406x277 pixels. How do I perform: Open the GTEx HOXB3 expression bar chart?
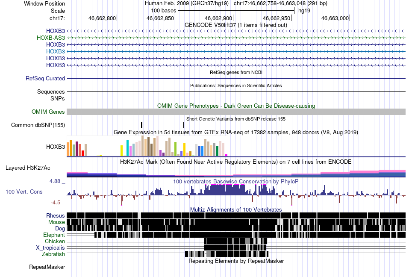coord(147,146)
